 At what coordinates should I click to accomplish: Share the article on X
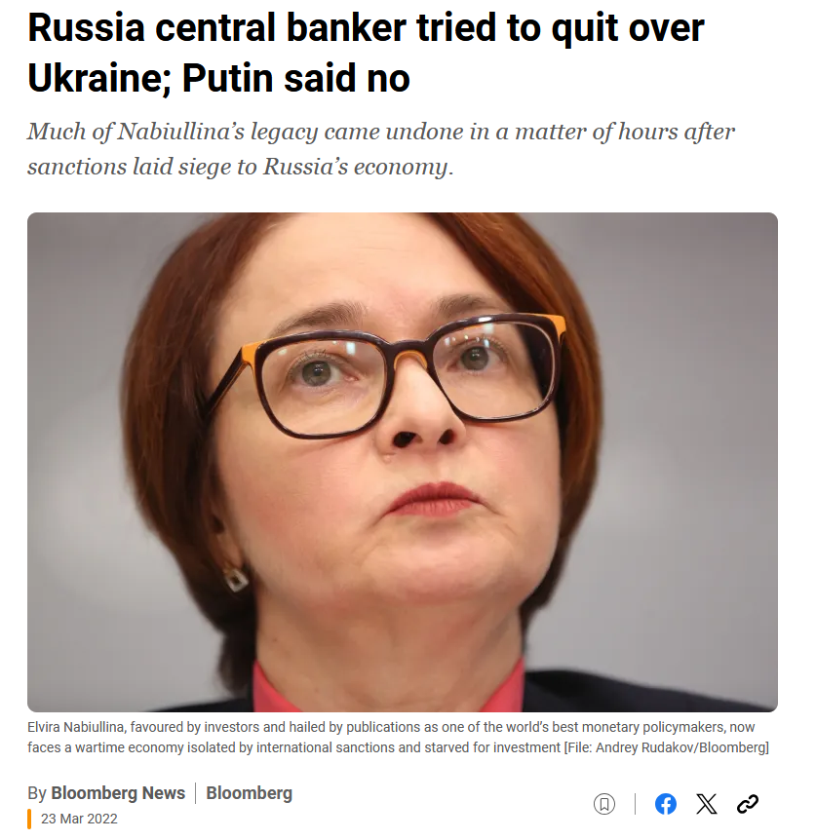706,804
